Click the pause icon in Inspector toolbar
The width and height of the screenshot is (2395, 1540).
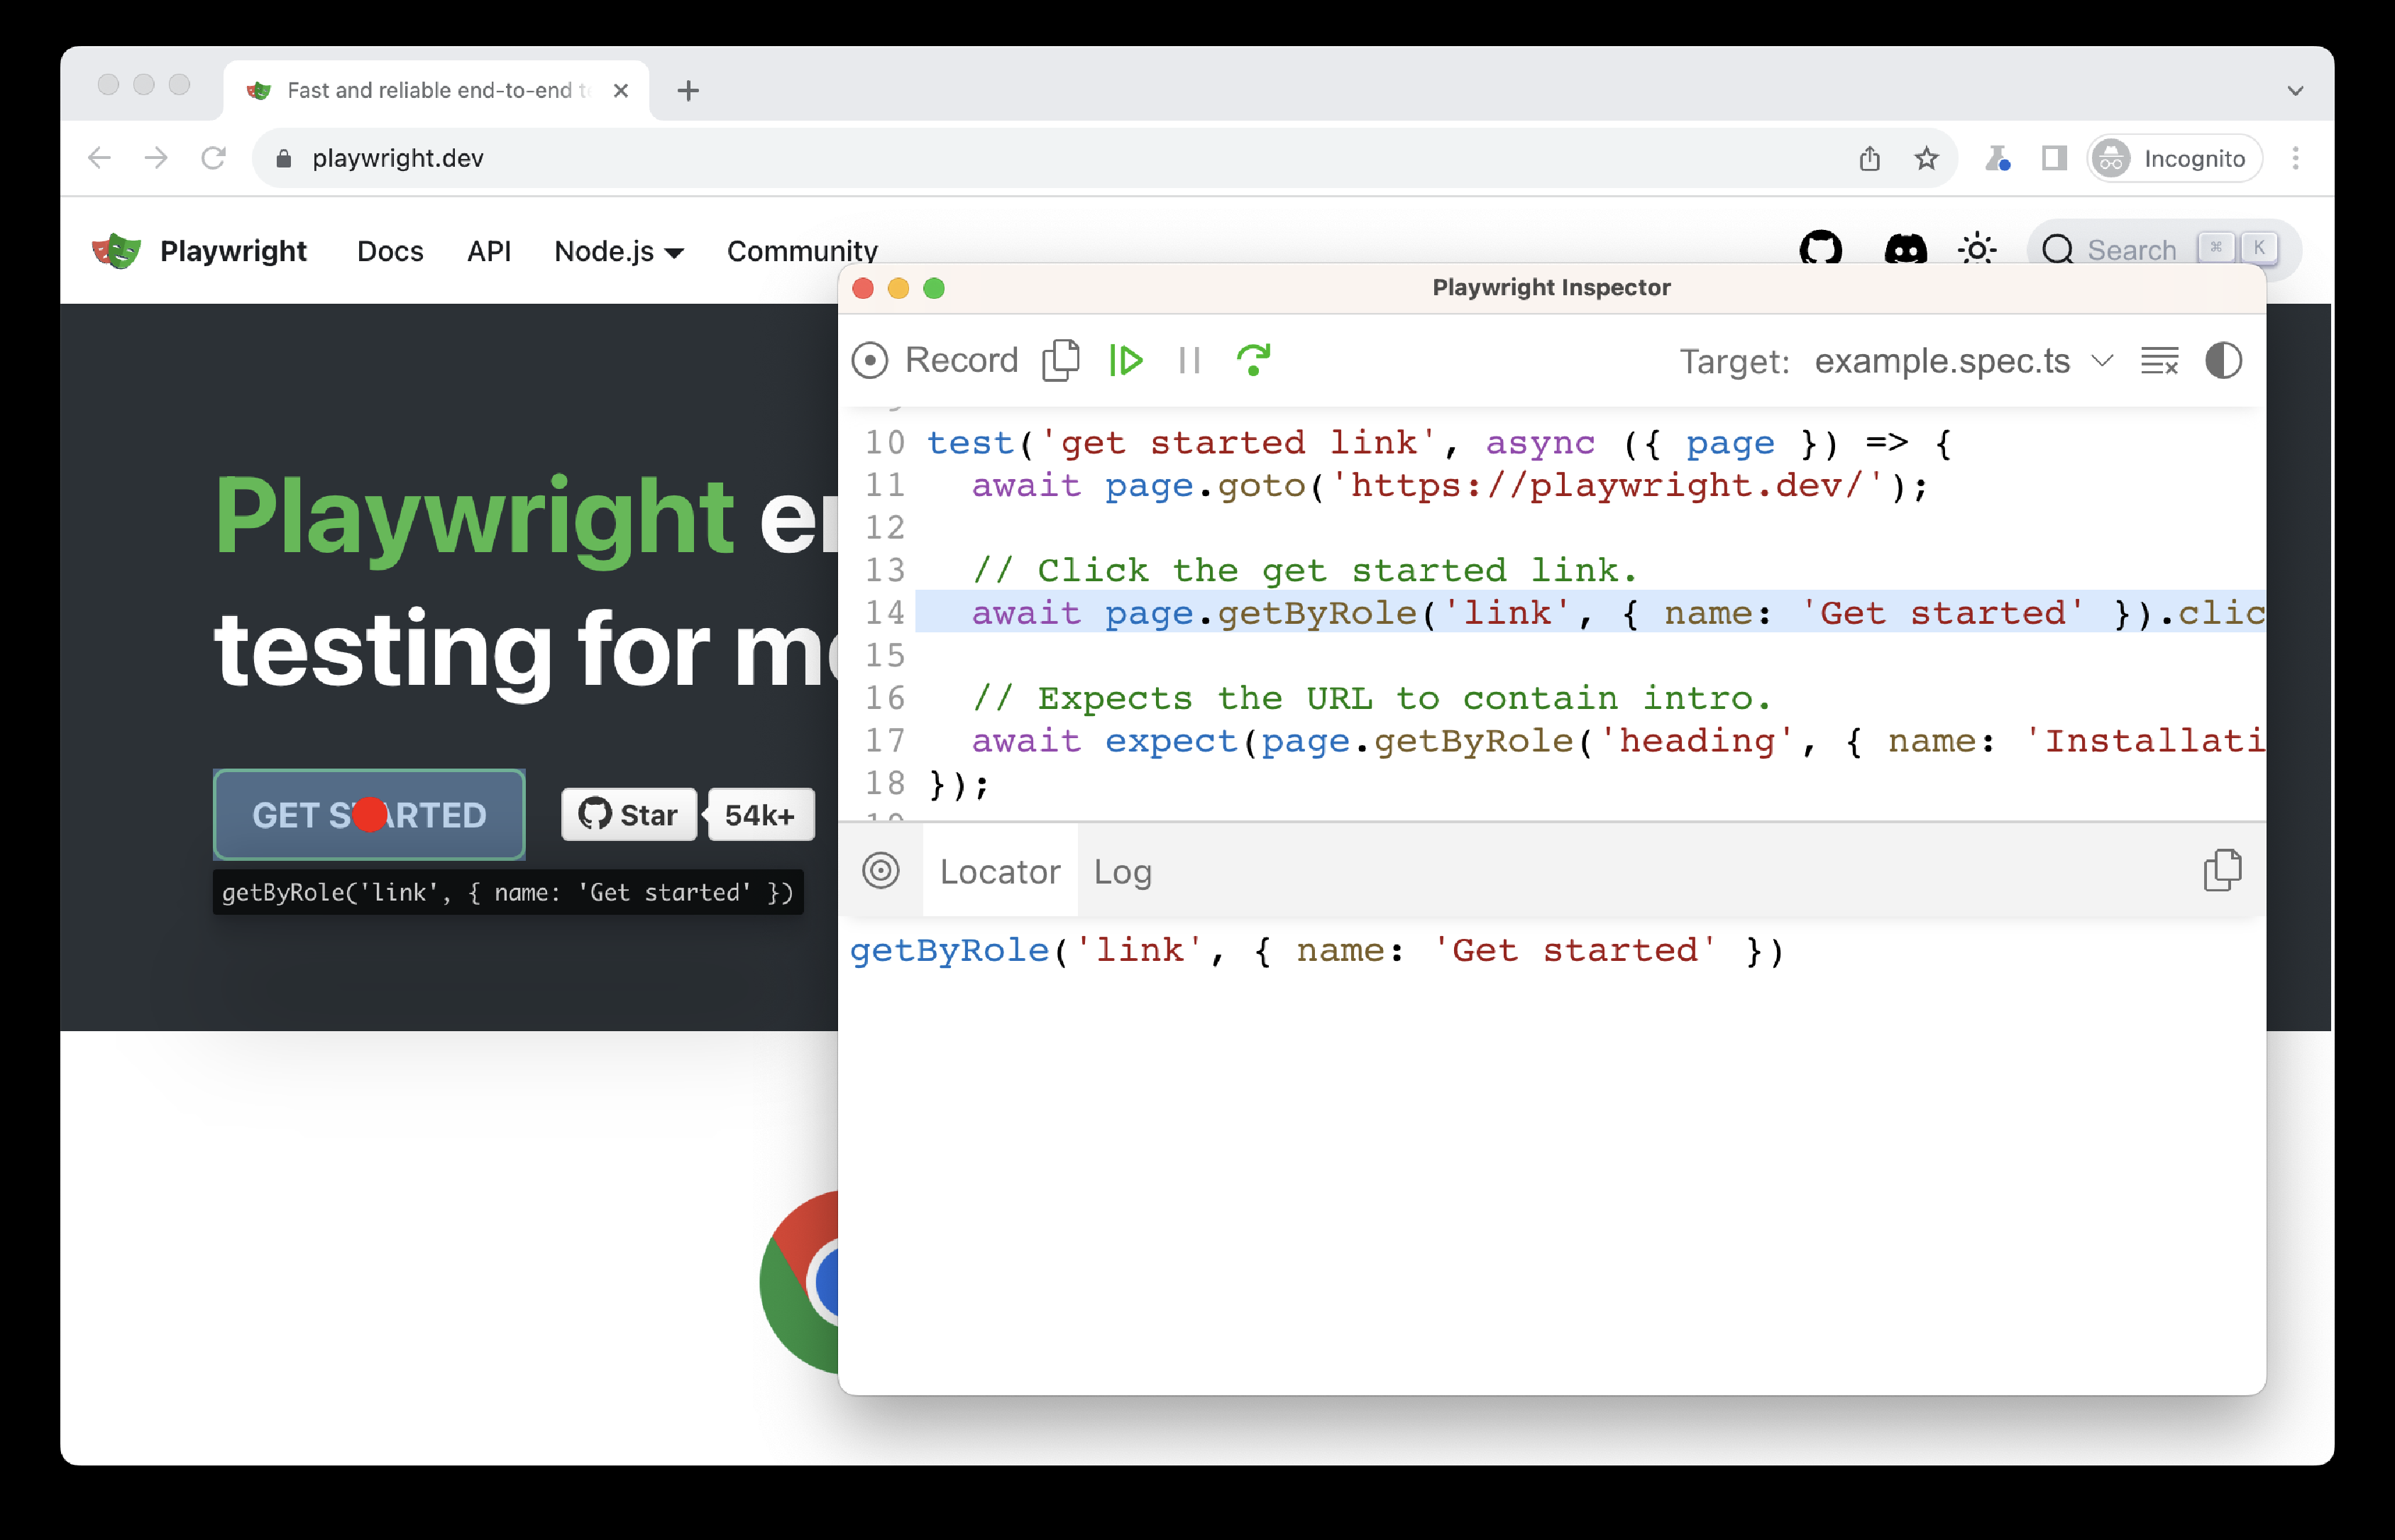click(x=1189, y=361)
